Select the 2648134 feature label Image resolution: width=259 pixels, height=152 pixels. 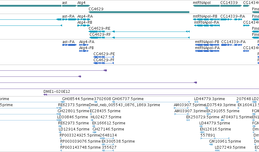tap(108, 136)
